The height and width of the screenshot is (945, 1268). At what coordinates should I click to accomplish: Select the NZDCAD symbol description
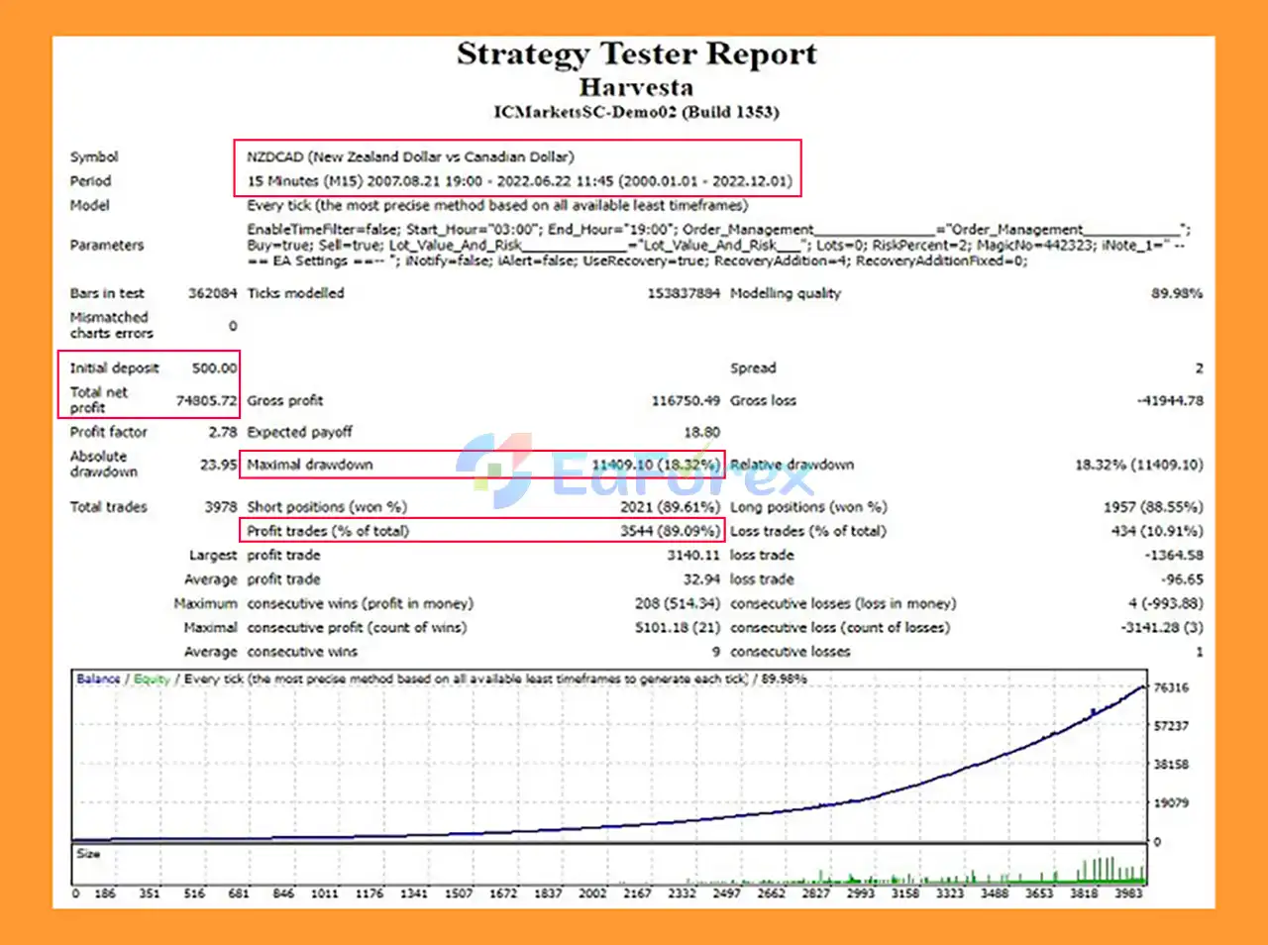coord(410,157)
